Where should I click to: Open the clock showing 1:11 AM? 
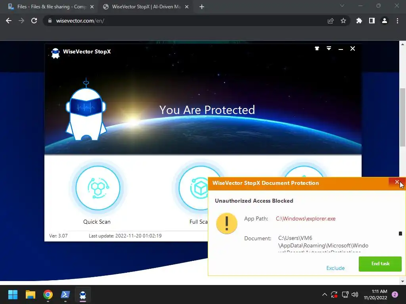[375, 294]
